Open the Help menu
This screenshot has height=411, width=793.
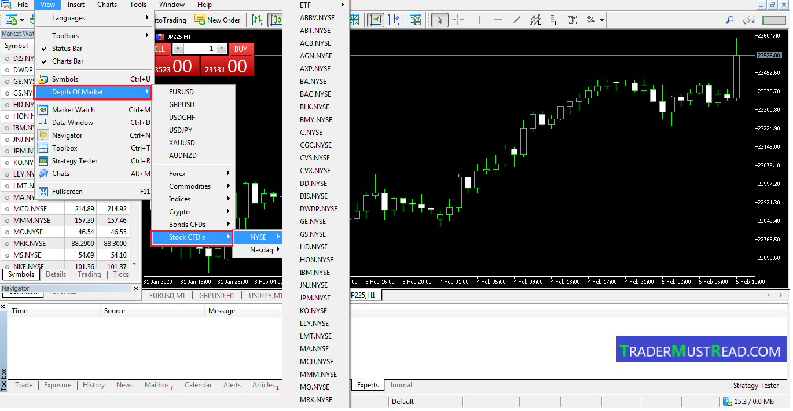[x=204, y=5]
